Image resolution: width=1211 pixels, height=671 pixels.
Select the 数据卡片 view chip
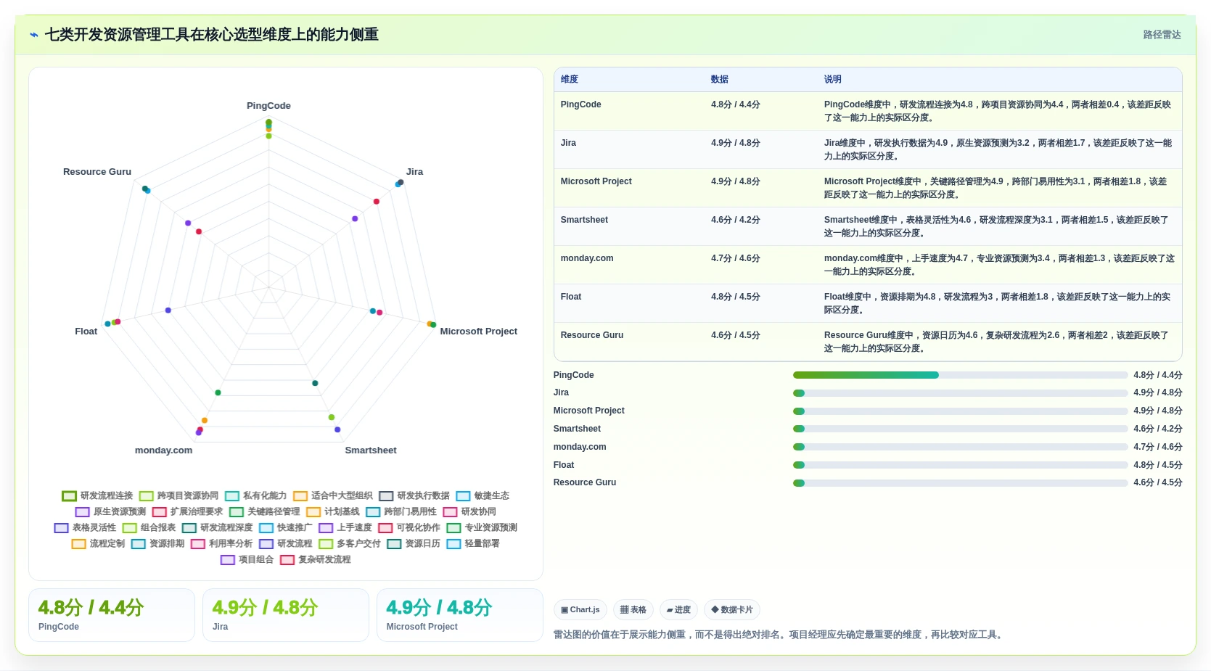pyautogui.click(x=732, y=610)
